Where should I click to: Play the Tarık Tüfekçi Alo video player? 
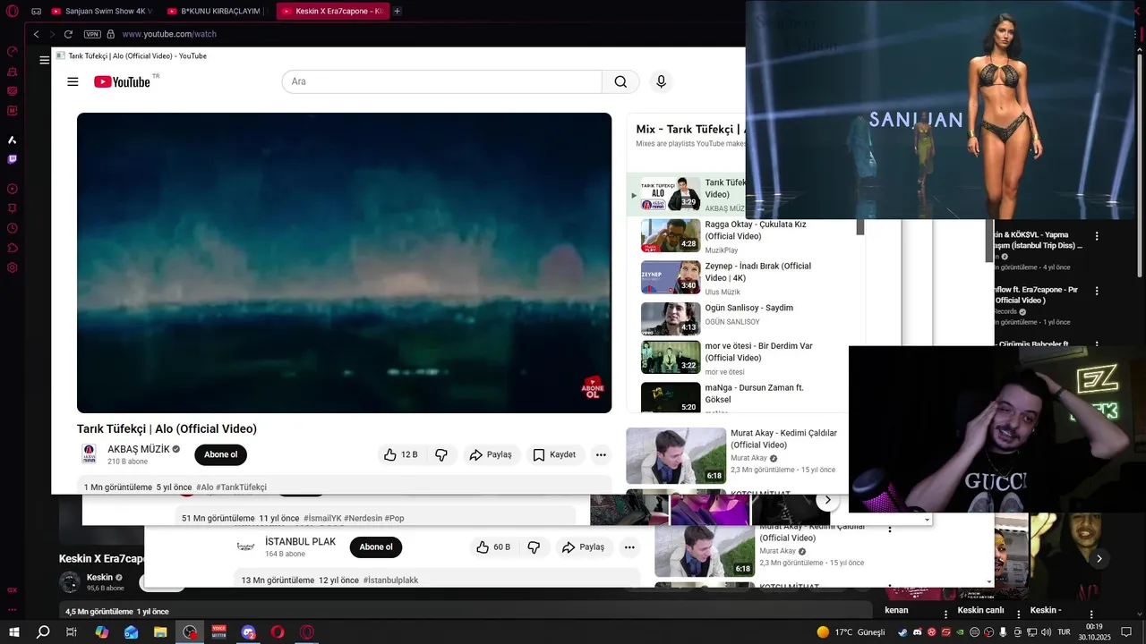(344, 262)
